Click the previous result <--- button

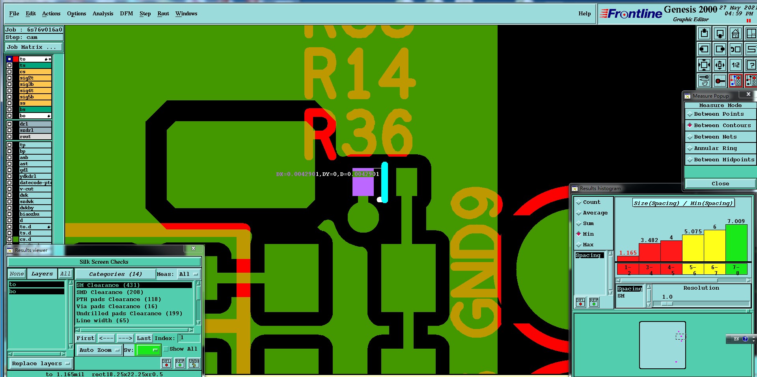point(106,338)
